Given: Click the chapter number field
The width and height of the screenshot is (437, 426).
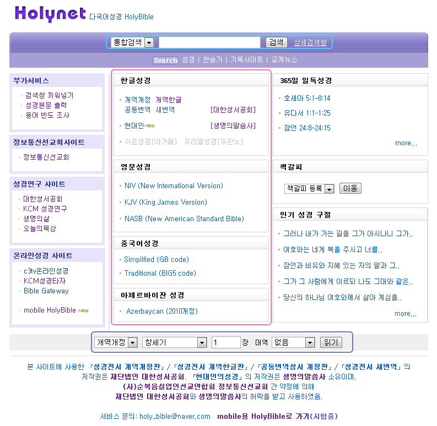Looking at the screenshot, I should [226, 342].
